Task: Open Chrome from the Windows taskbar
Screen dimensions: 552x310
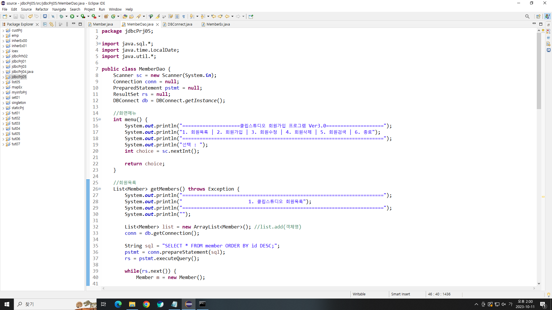Action: point(146,304)
